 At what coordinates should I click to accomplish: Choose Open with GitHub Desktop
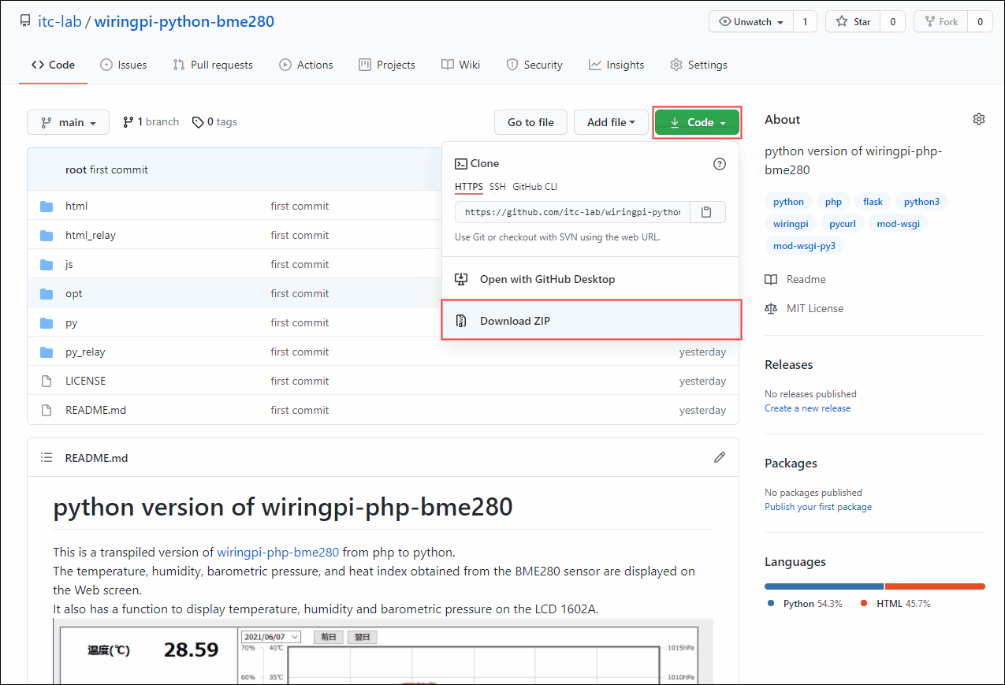[590, 279]
